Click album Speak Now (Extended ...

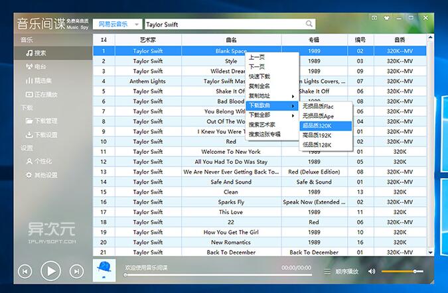click(315, 202)
